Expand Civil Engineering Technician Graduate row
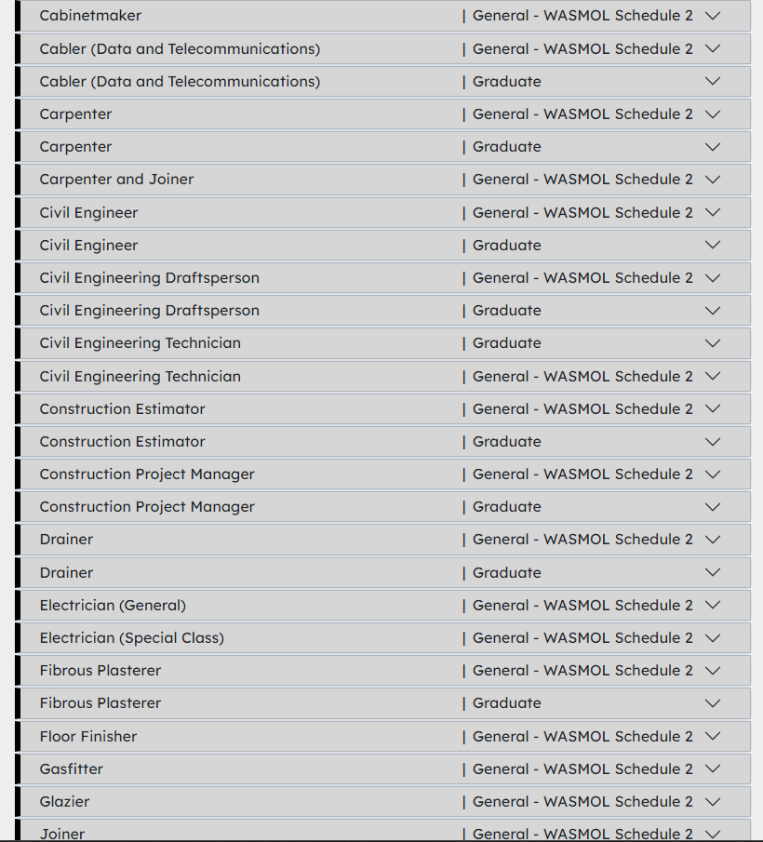This screenshot has height=842, width=763. tap(713, 343)
